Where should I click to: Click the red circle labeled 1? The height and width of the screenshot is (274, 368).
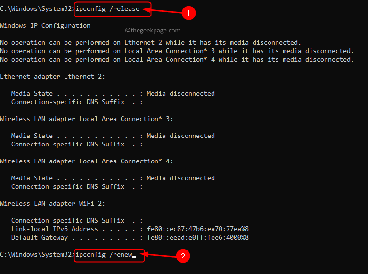(188, 13)
